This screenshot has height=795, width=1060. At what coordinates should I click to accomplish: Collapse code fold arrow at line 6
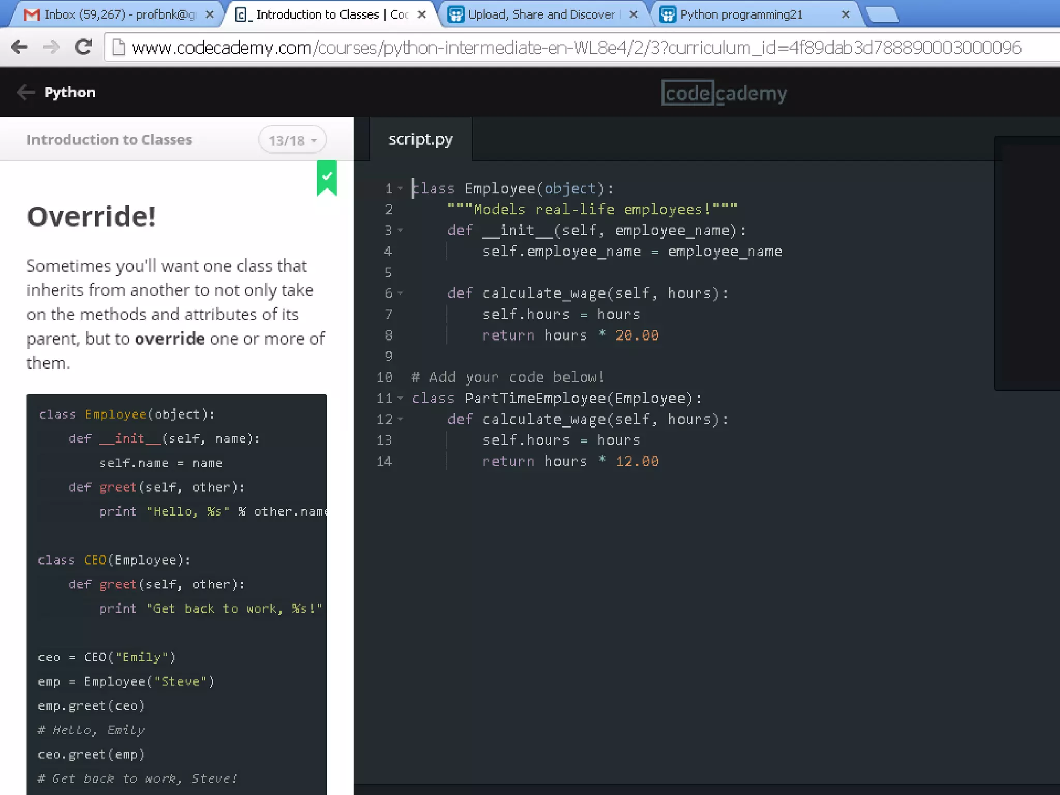pyautogui.click(x=400, y=293)
